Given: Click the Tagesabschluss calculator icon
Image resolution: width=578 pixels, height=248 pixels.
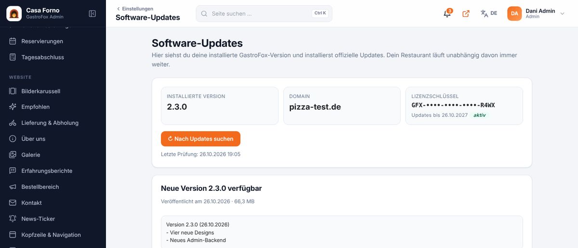Looking at the screenshot, I should pyautogui.click(x=13, y=57).
